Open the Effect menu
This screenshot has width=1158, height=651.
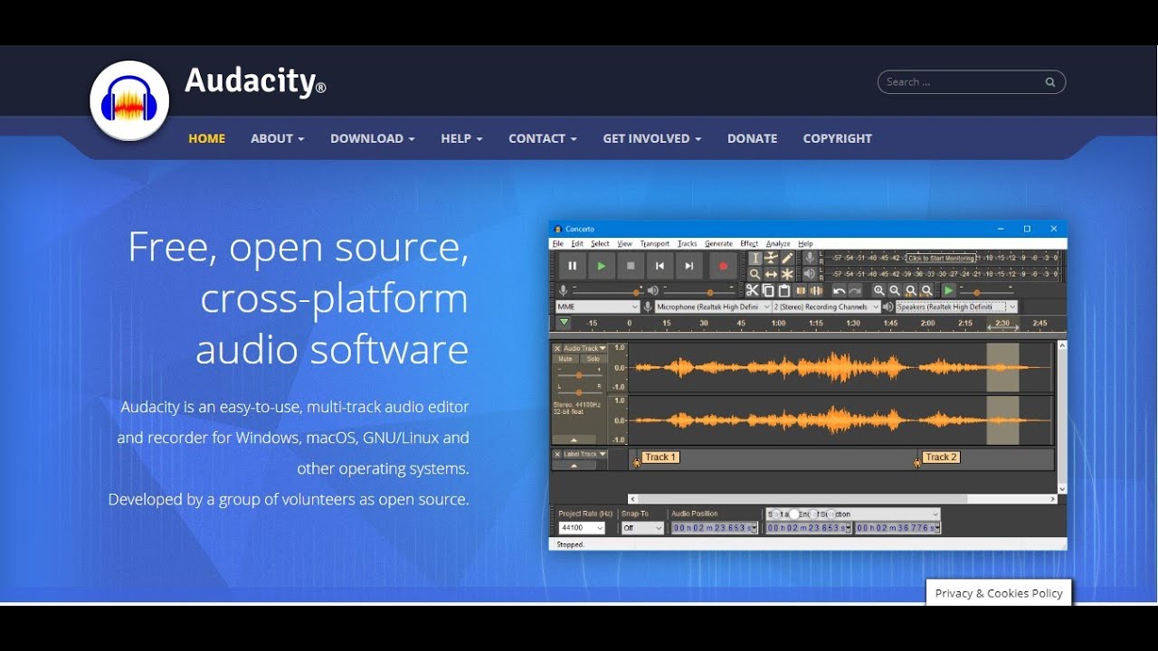(x=749, y=244)
